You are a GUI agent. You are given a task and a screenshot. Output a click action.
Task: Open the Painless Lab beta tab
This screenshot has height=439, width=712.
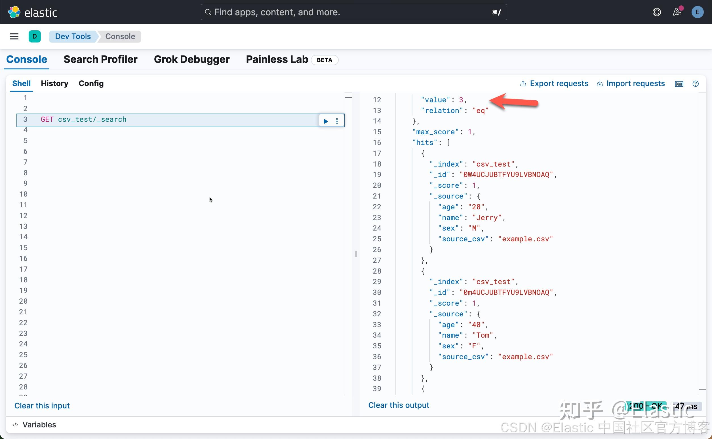277,59
